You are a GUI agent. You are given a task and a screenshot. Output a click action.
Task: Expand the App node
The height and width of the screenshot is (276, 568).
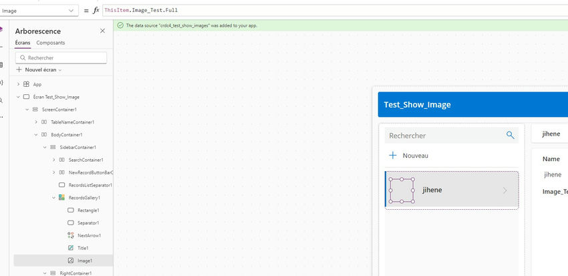point(18,84)
